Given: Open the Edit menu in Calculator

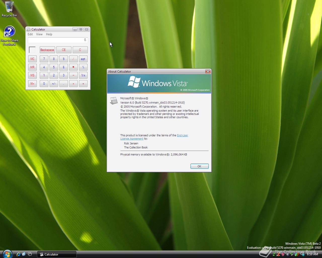Looking at the screenshot, I should pos(30,34).
